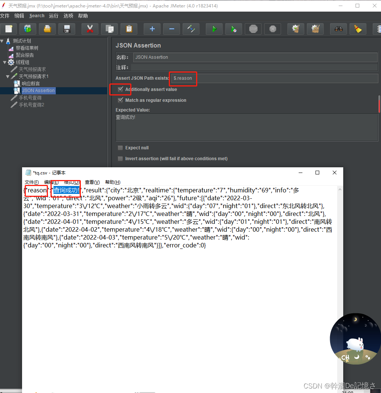Select the 手机号查询 sampler
Image resolution: width=381 pixels, height=393 pixels.
coord(30,98)
